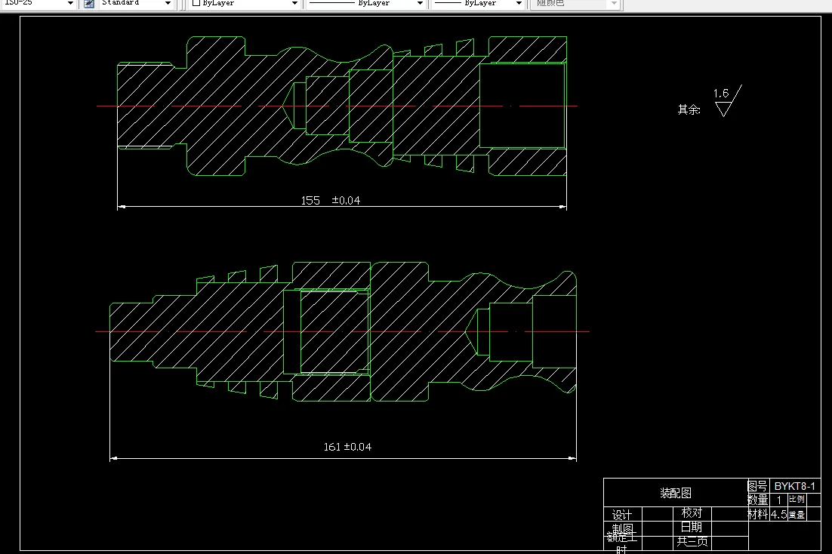Image resolution: width=832 pixels, height=554 pixels.
Task: Open the ByLayer color control dropdown
Action: click(294, 3)
